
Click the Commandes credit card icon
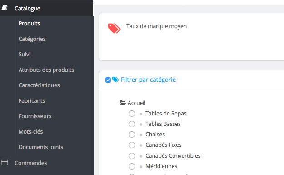(5, 162)
